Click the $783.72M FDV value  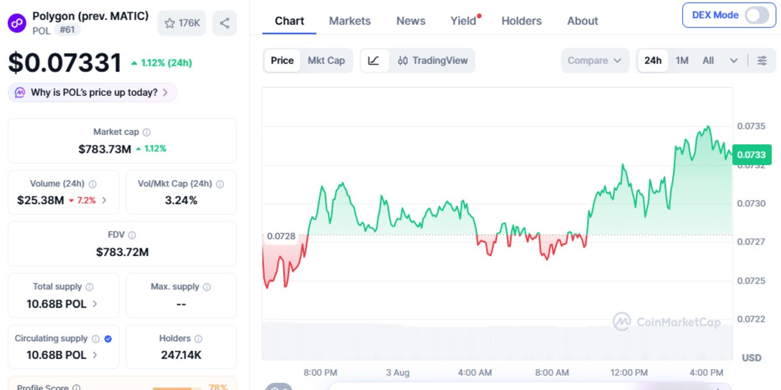tap(122, 252)
